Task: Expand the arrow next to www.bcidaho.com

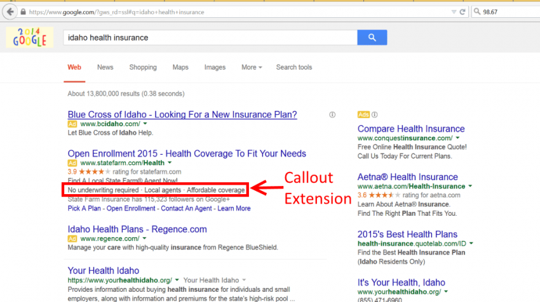Action: [145, 124]
